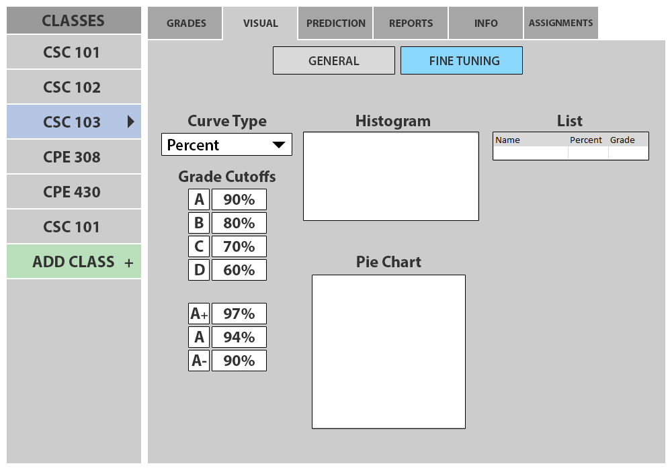Click the B cutoff field showing 80%

(x=239, y=223)
